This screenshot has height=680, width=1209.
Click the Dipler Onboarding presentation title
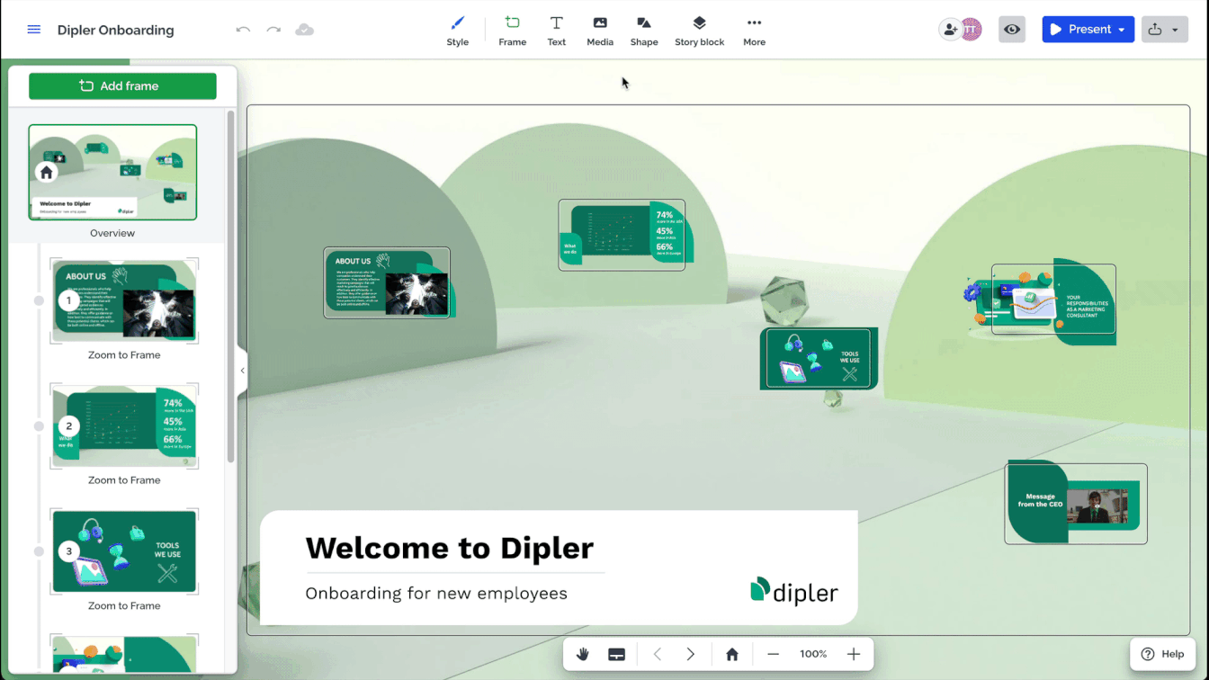tap(116, 30)
